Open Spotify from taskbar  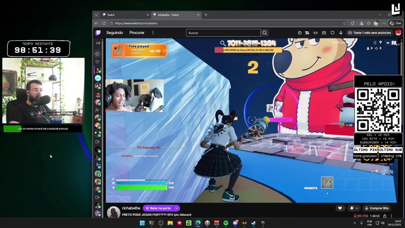(x=226, y=223)
